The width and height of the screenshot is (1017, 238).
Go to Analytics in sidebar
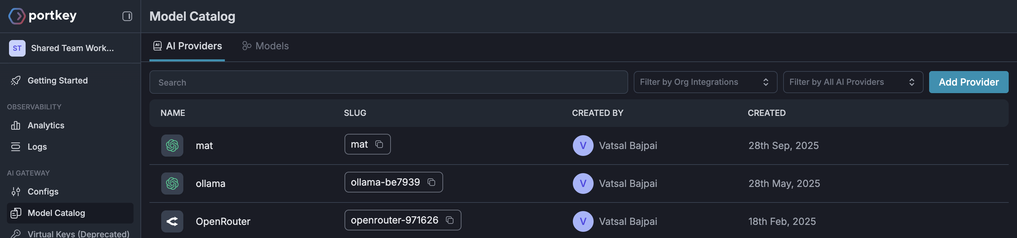click(46, 126)
